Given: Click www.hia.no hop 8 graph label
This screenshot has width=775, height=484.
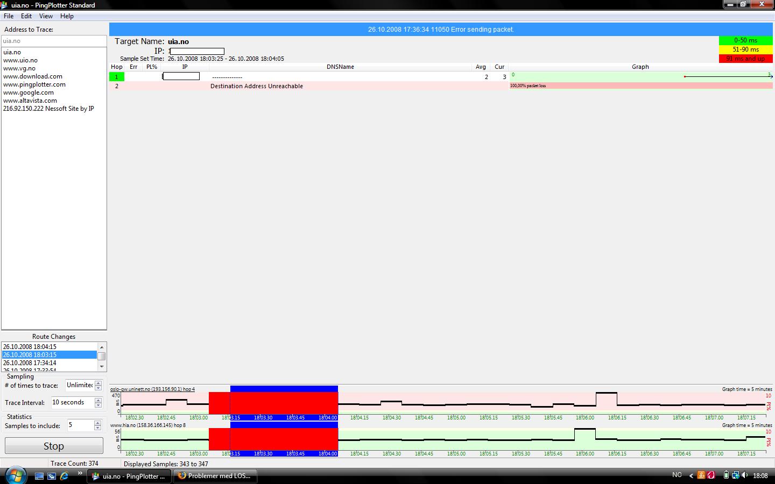Looking at the screenshot, I should pyautogui.click(x=148, y=425).
